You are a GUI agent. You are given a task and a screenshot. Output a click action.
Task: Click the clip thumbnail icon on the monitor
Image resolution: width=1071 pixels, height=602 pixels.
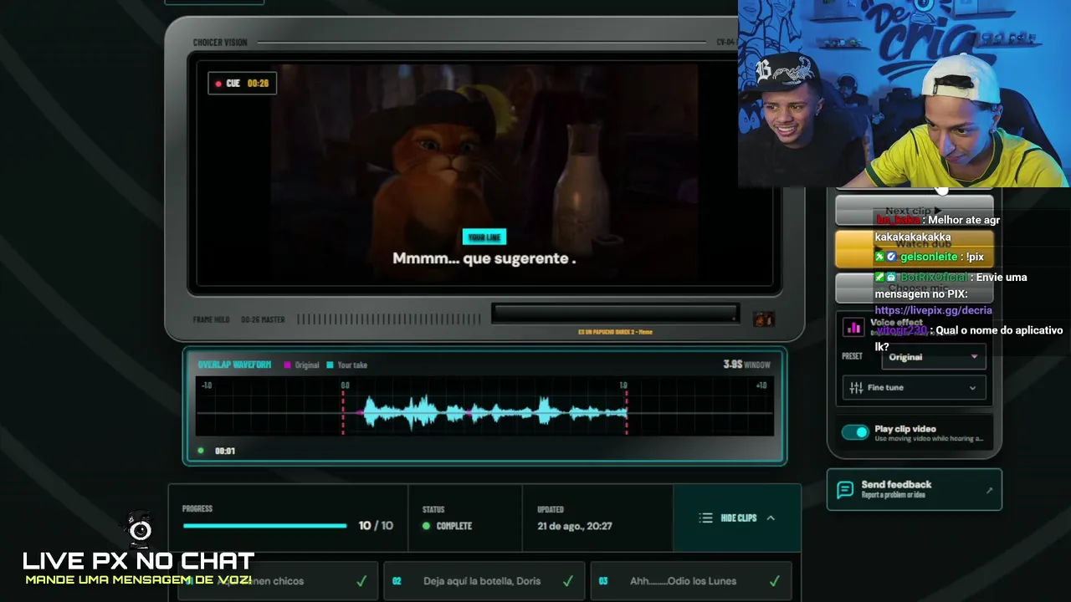(x=763, y=319)
